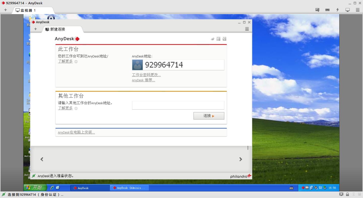363x198 pixels.
Task: Select the 新建连接 tab
Action: click(57, 29)
